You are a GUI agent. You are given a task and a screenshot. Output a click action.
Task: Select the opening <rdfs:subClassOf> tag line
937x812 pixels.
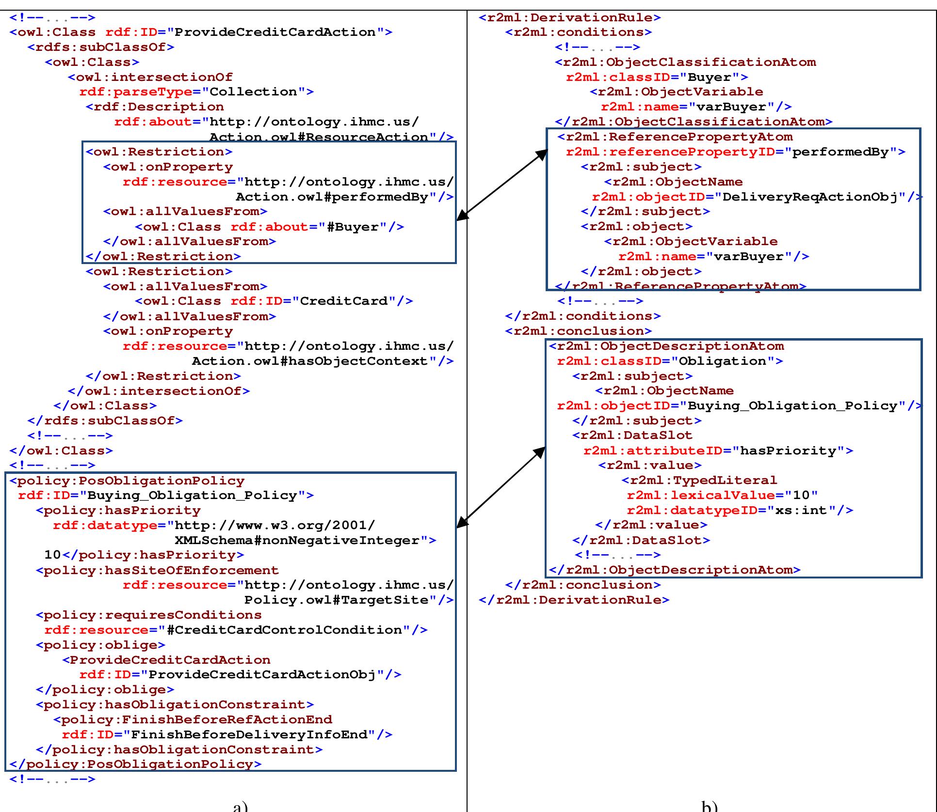pos(101,47)
